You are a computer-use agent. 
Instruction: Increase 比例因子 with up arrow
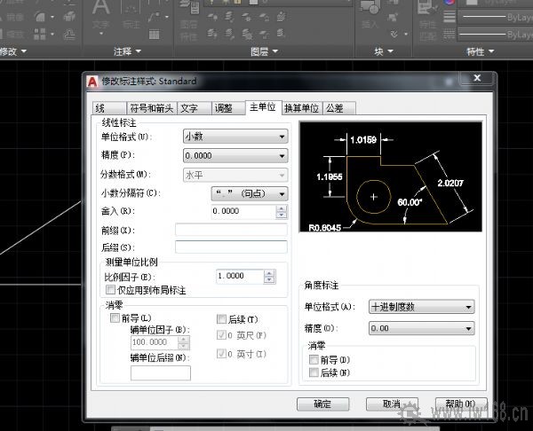tap(269, 273)
